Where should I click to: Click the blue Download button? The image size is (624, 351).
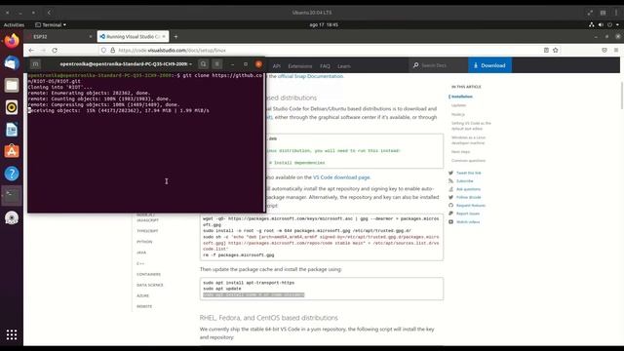pyautogui.click(x=489, y=65)
